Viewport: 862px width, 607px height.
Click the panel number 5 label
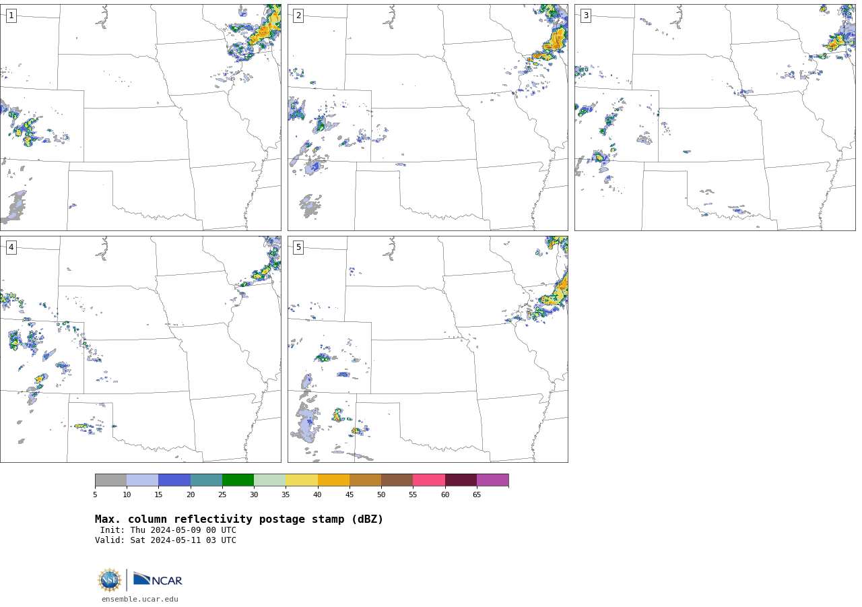(298, 247)
